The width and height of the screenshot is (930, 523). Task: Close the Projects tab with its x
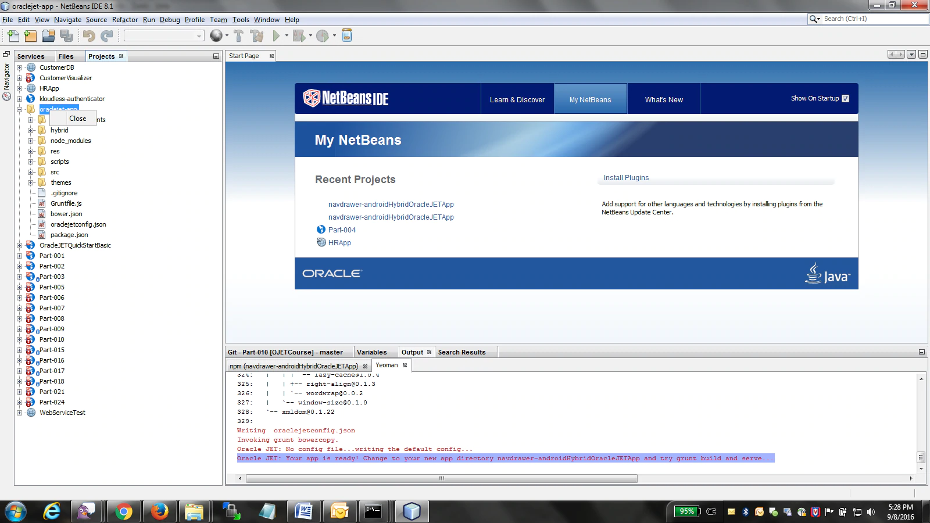point(121,56)
